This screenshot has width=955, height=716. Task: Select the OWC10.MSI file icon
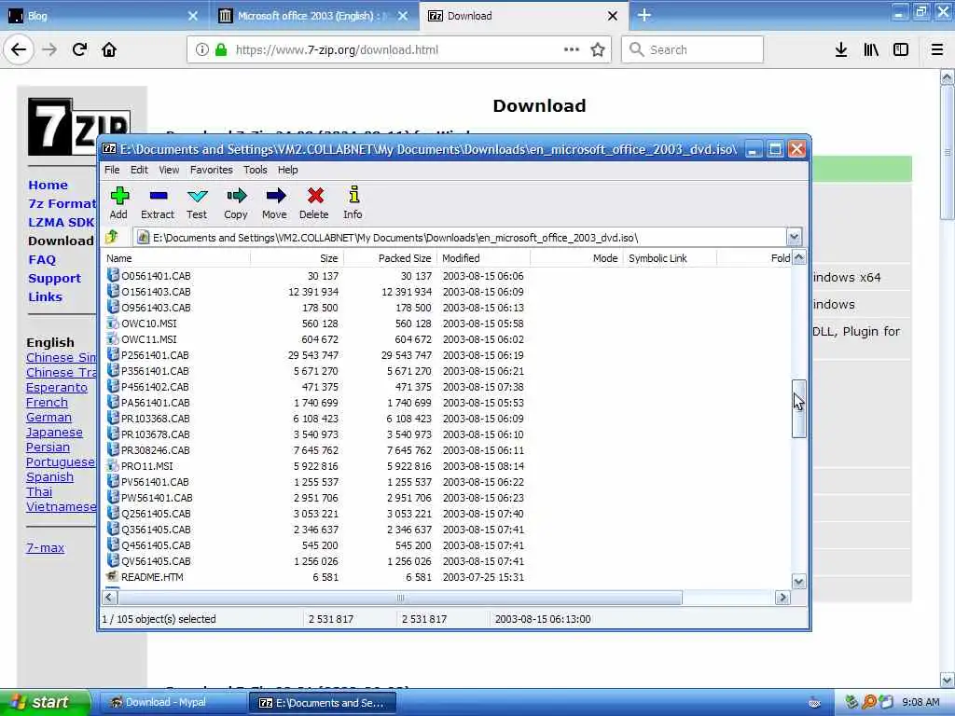(x=113, y=323)
